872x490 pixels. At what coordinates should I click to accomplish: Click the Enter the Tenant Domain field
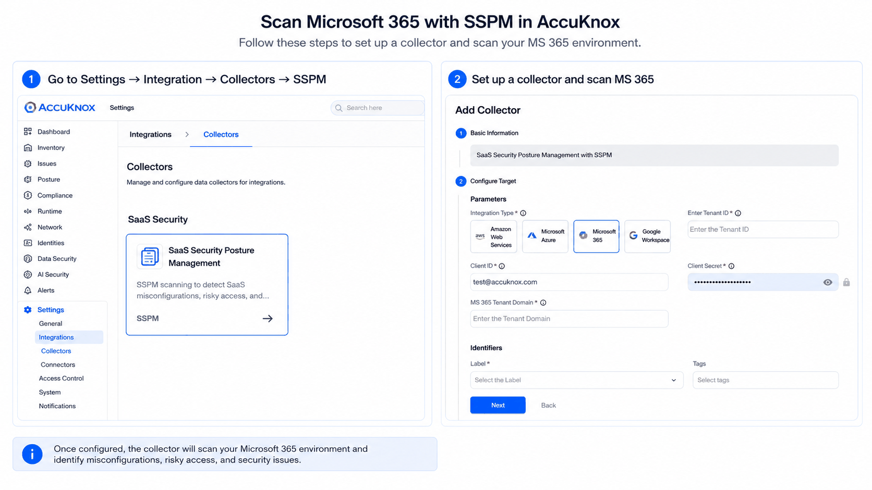[x=569, y=319]
